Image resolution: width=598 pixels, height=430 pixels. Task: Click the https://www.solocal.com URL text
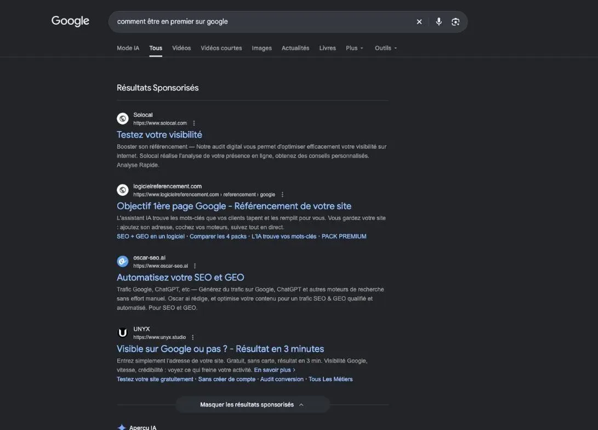tap(160, 123)
